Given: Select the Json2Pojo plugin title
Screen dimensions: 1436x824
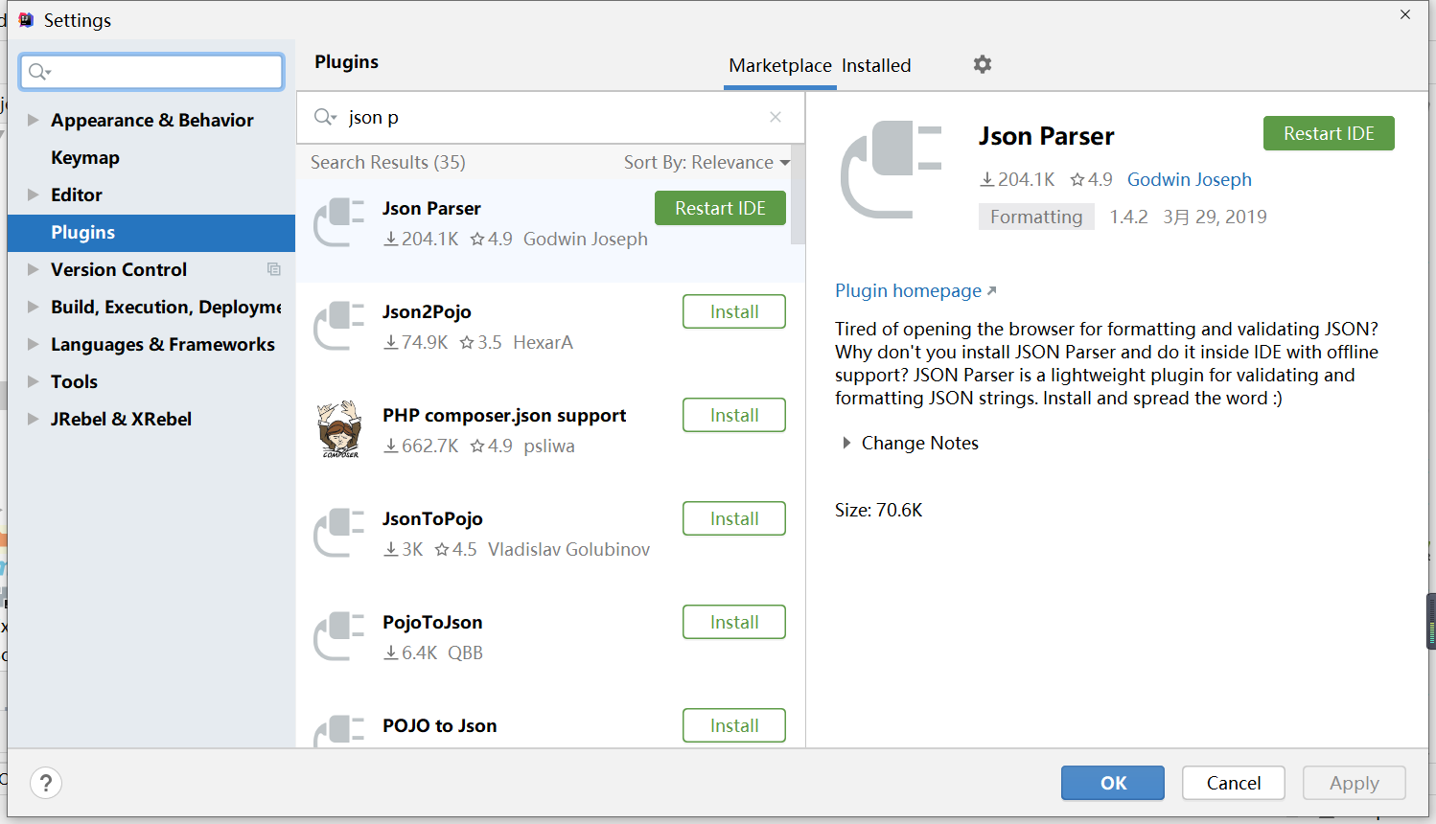Looking at the screenshot, I should (427, 311).
